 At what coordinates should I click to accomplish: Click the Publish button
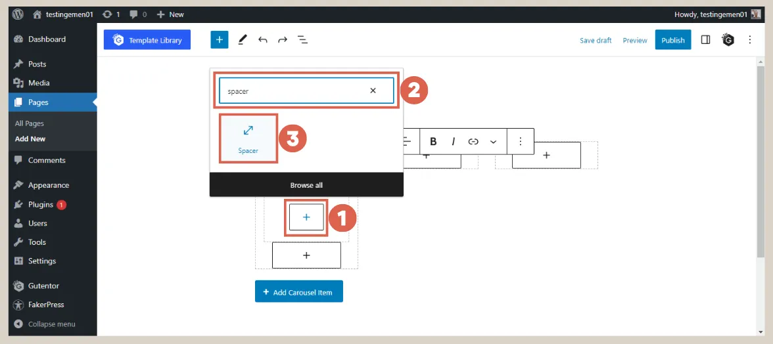[672, 40]
